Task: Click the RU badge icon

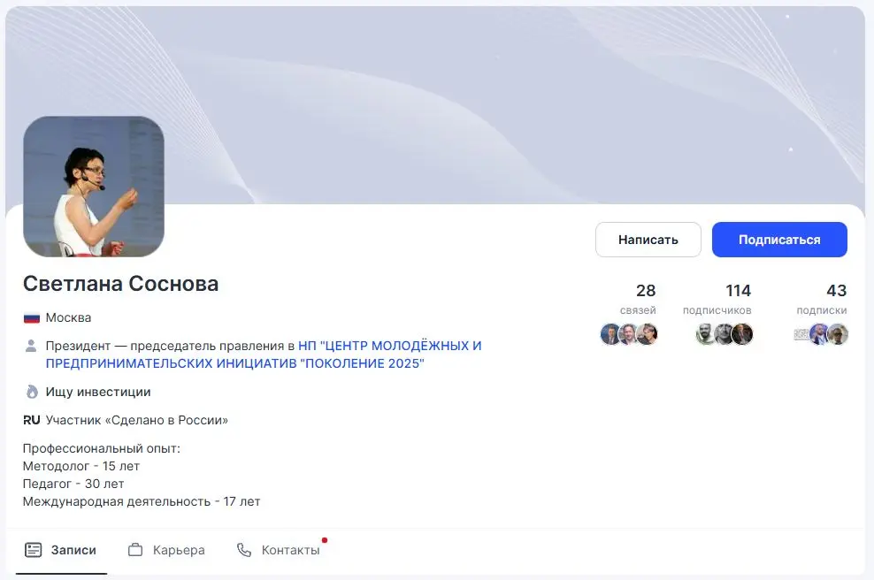Action: (x=32, y=420)
